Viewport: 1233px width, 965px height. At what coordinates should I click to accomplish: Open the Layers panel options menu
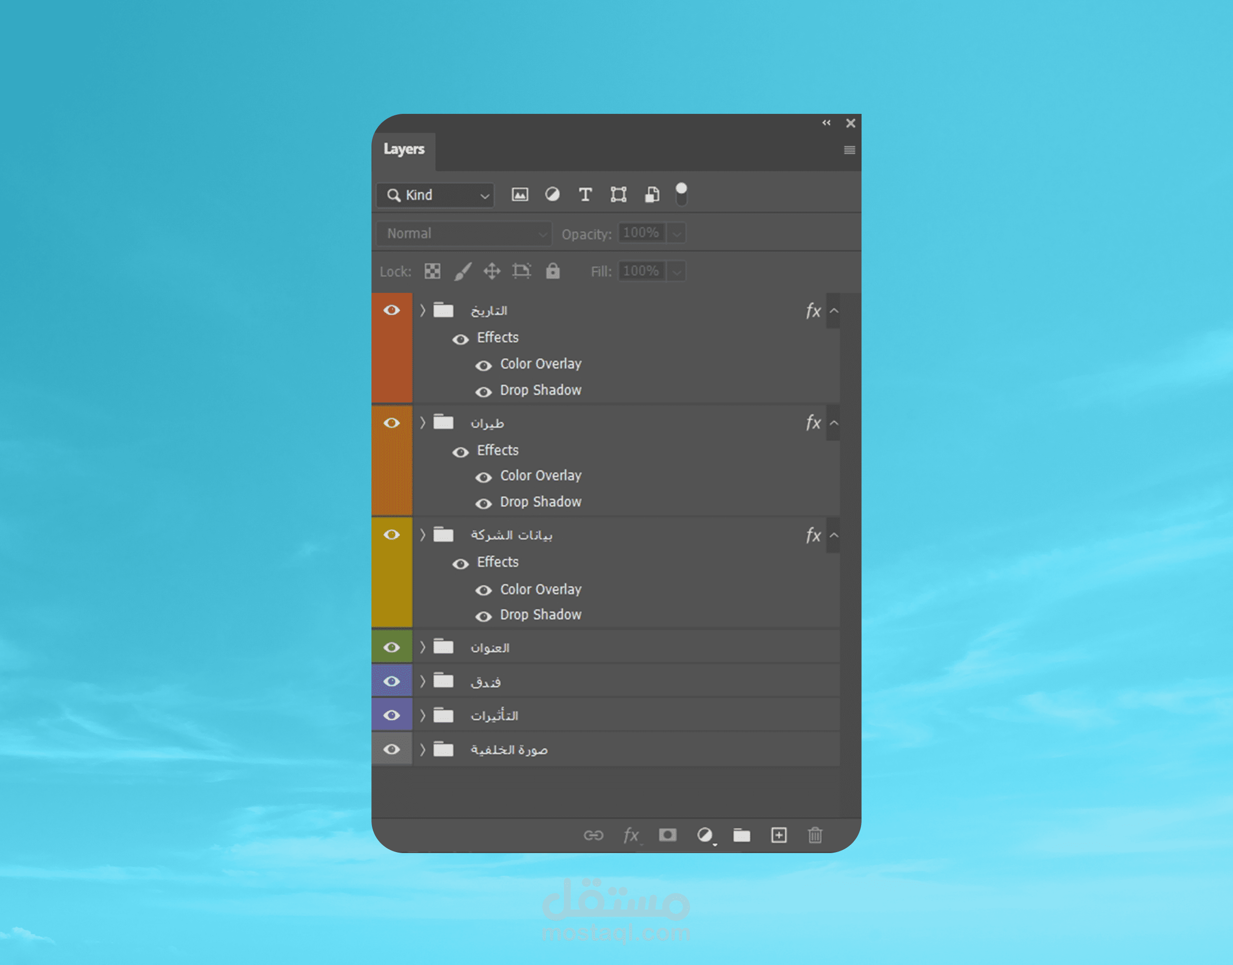849,150
